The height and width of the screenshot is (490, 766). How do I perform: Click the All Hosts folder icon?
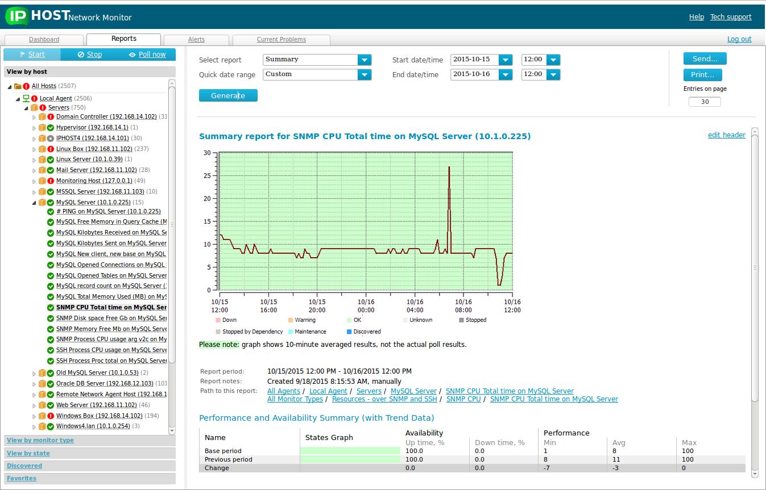point(18,86)
